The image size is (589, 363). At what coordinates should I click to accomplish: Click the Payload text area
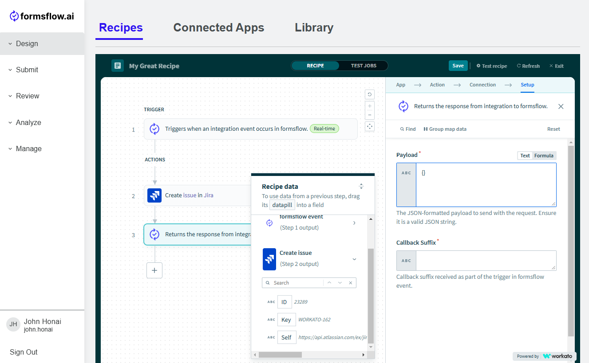(x=486, y=185)
